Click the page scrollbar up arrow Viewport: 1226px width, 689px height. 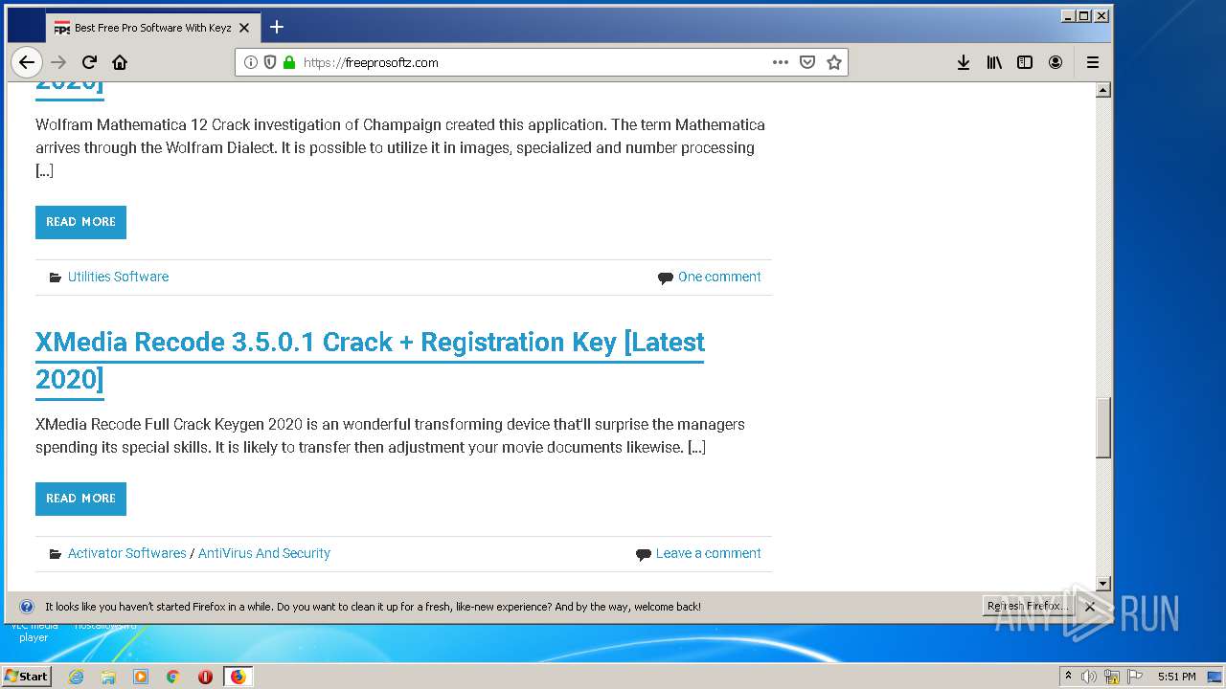[1103, 90]
